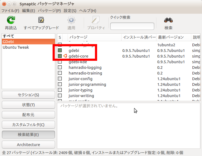Click the Apply (適用) gear icon

(x=71, y=20)
